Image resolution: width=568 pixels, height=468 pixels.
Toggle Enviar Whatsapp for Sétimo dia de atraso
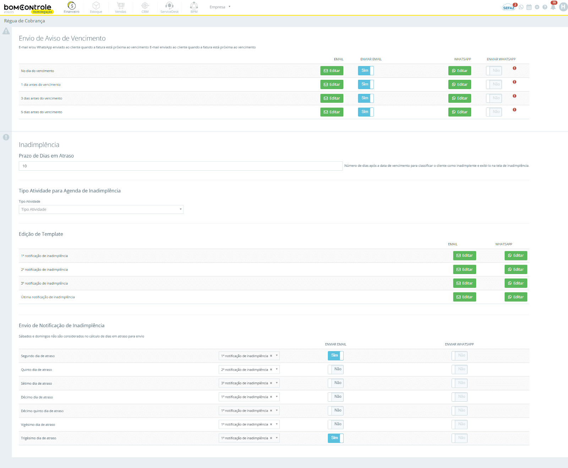[459, 383]
